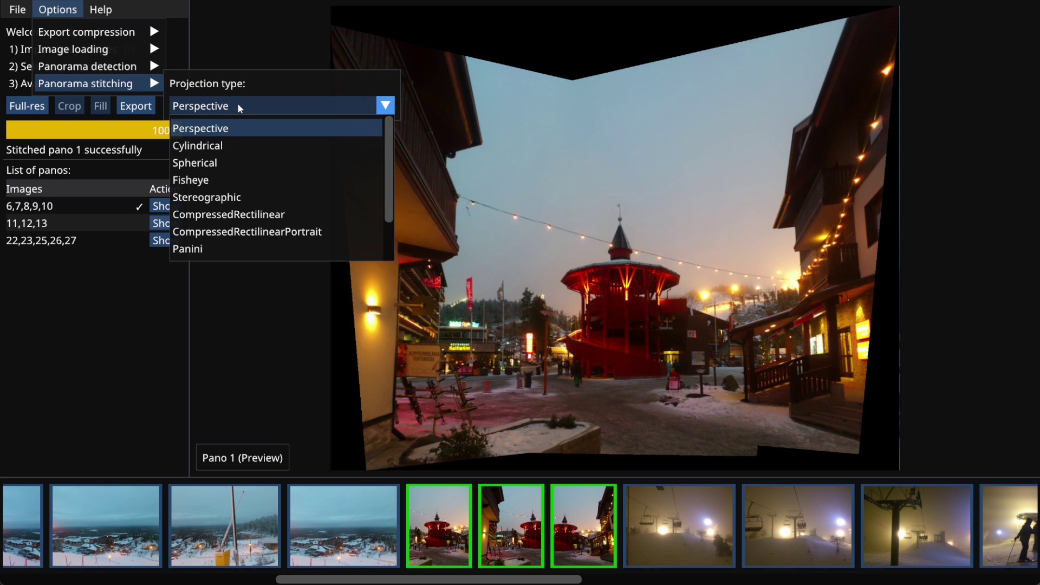Open the Help menu
Viewport: 1040px width, 585px height.
point(100,9)
